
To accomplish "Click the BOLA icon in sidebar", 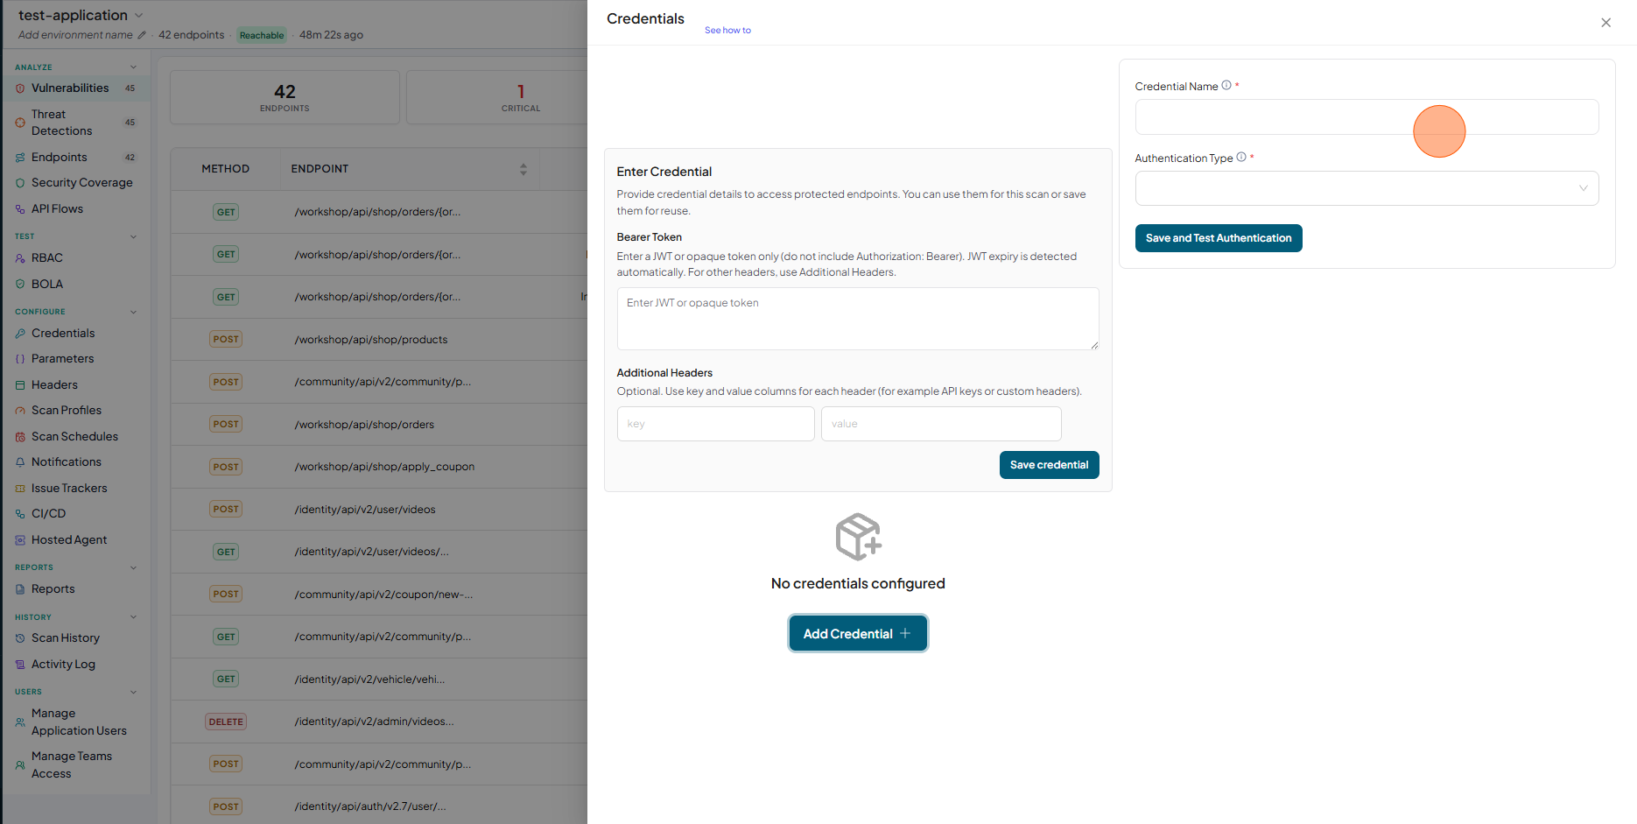I will [x=20, y=285].
